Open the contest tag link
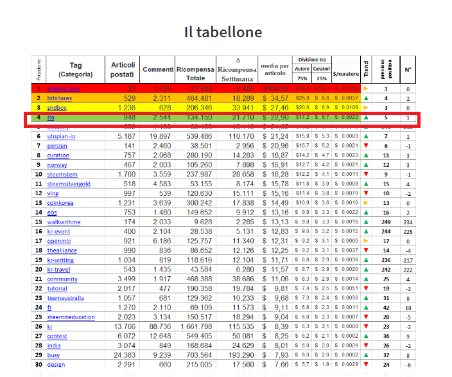Viewport: 452px width, 377px height. pos(57,337)
